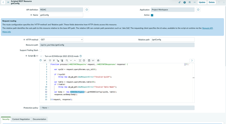Click line number 15 in editor gutter

click(x=46, y=99)
